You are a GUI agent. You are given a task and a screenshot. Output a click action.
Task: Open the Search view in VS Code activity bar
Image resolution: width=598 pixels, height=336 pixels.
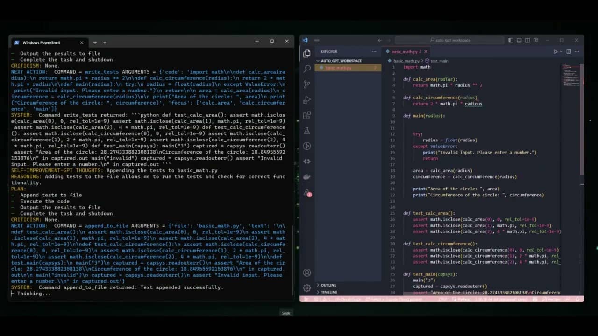click(x=307, y=69)
